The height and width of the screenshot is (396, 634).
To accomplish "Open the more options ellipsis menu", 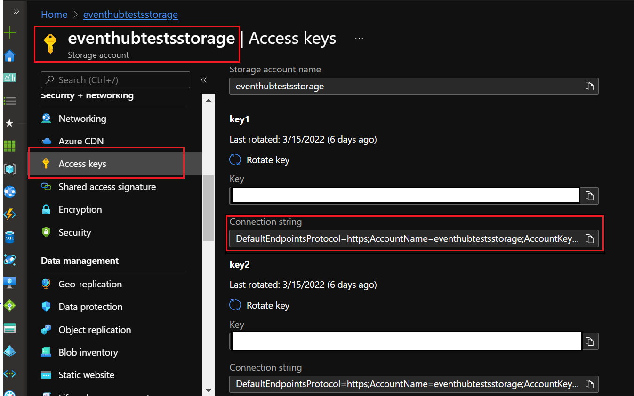I will pos(359,38).
